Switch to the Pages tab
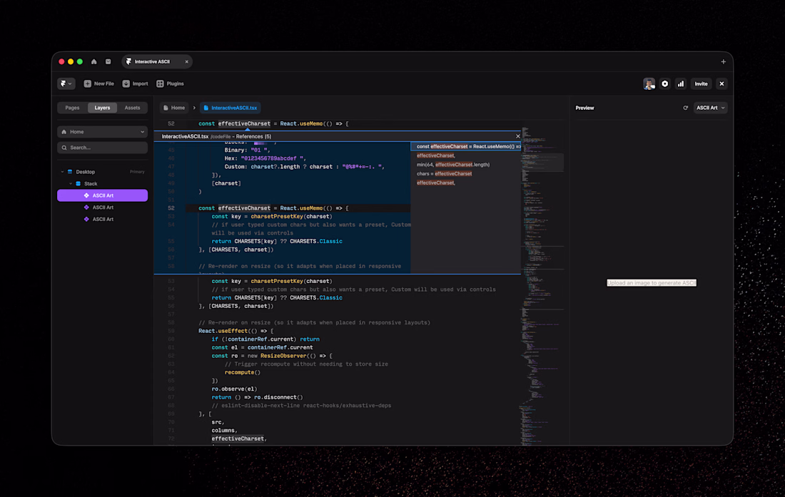 (72, 108)
